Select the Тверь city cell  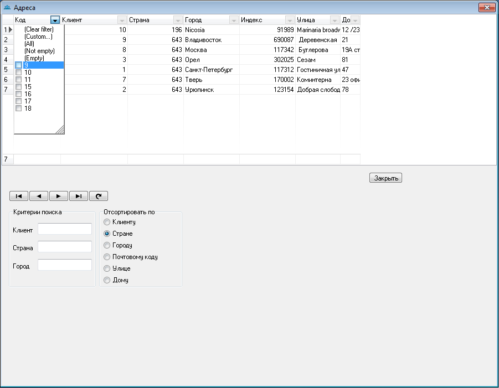pyautogui.click(x=212, y=80)
